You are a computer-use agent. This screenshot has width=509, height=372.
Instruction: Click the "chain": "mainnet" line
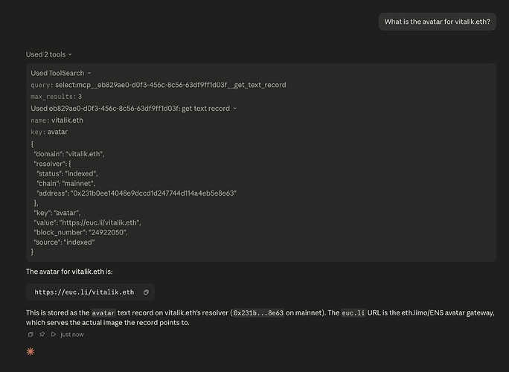coord(66,184)
